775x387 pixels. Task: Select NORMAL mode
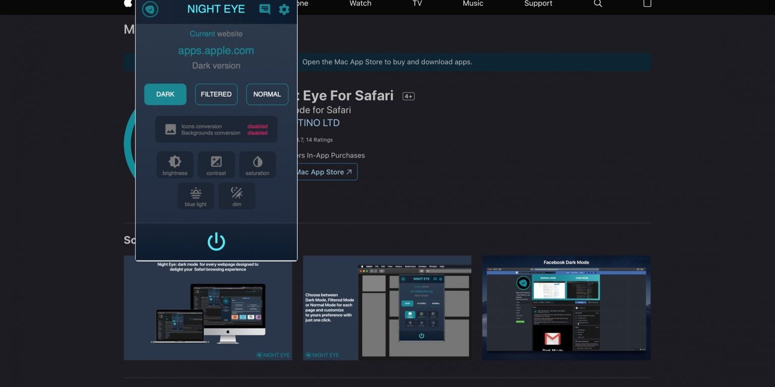pyautogui.click(x=267, y=94)
